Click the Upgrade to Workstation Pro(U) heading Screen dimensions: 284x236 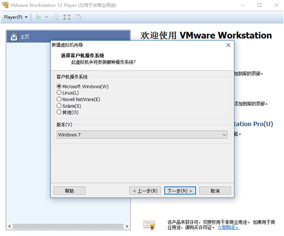pos(253,124)
